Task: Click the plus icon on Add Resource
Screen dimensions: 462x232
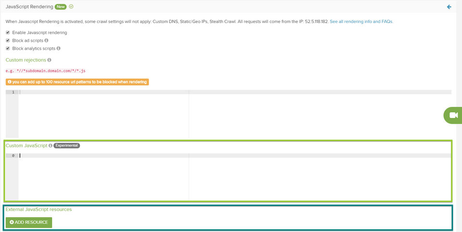Action: [12, 222]
